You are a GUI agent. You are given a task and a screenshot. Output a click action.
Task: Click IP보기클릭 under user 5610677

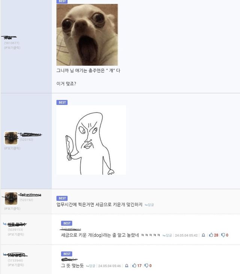pos(12,48)
